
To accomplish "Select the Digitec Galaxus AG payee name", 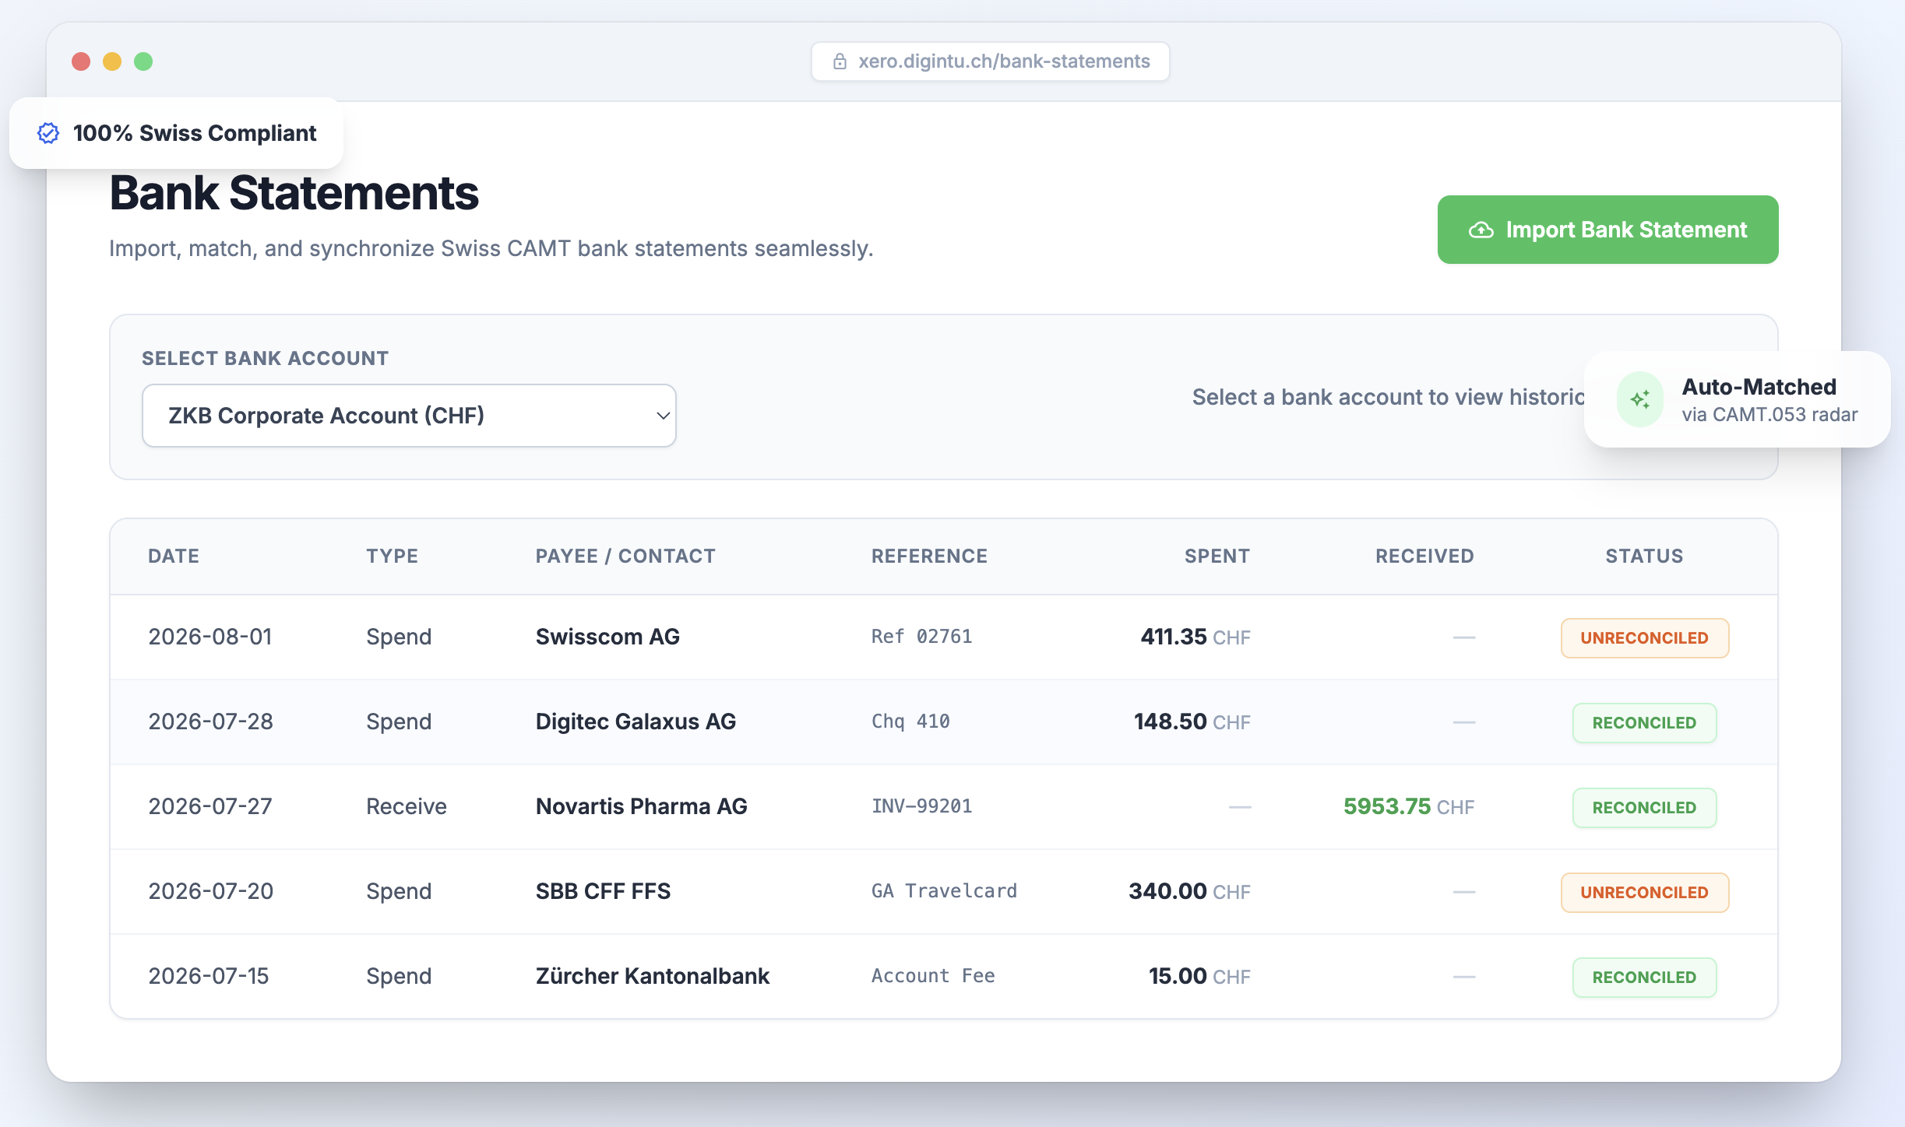I will [x=636, y=721].
